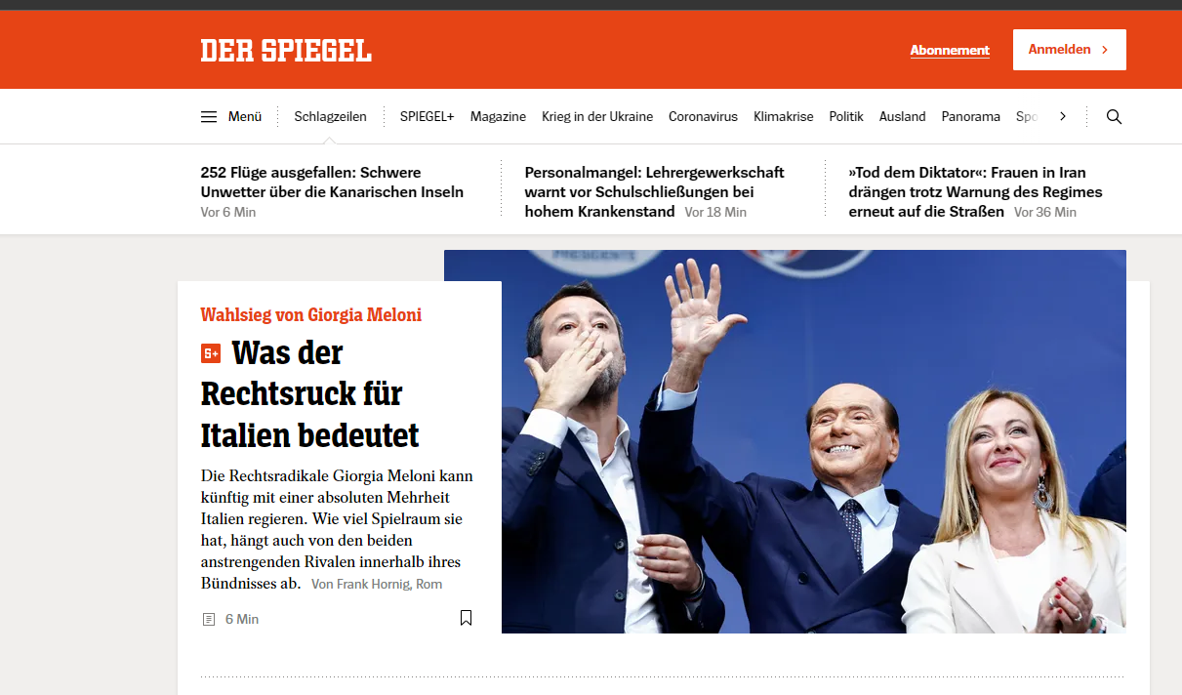Open SPIEGEL+ section

point(427,116)
